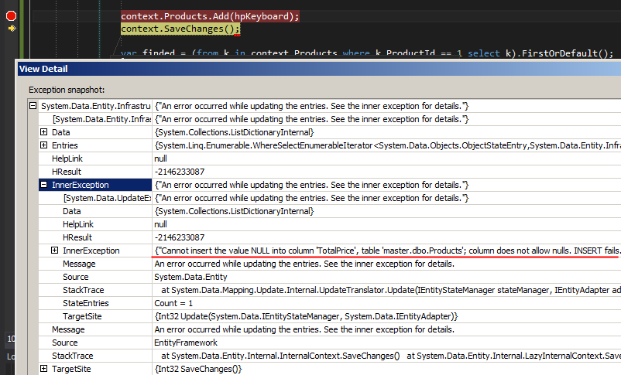Select the highlighted InnerException row
The width and height of the screenshot is (621, 375).
pos(81,185)
